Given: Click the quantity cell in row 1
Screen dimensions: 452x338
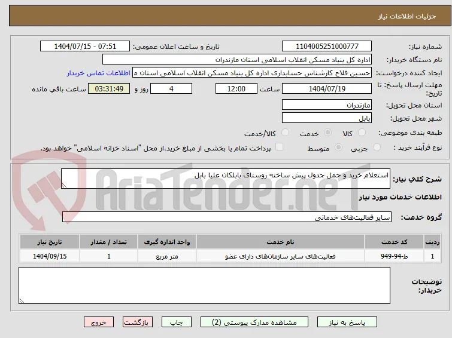Looking at the screenshot, I should pyautogui.click(x=109, y=256).
